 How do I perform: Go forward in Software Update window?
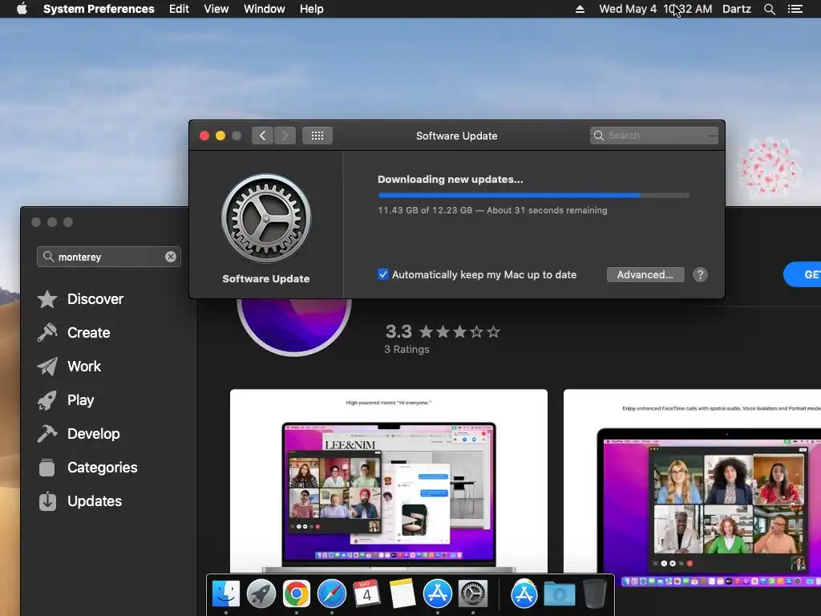coord(285,136)
